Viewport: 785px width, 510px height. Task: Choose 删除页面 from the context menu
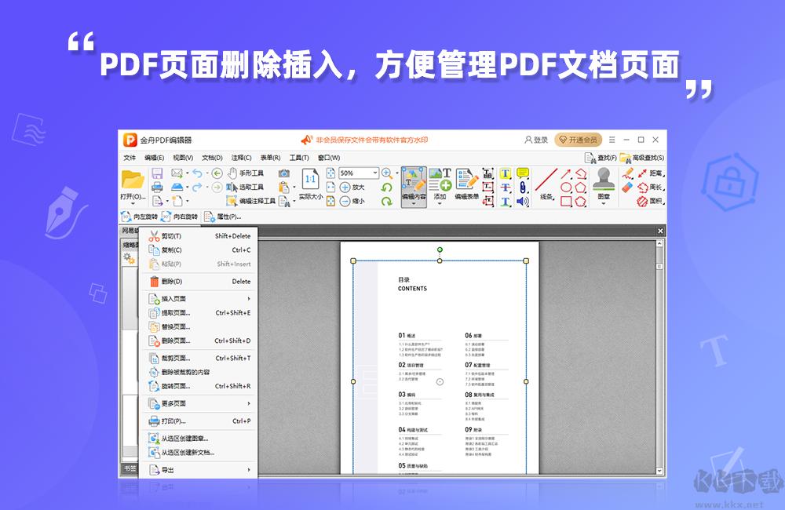click(176, 340)
